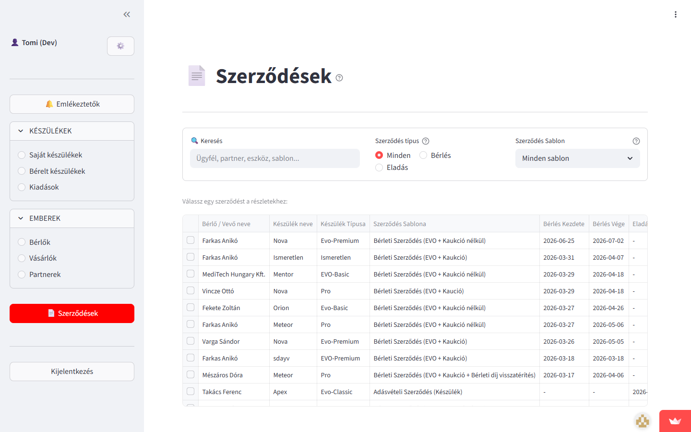Select the Bérlés contract type radio
Viewport: 691px width, 432px height.
pyautogui.click(x=423, y=155)
